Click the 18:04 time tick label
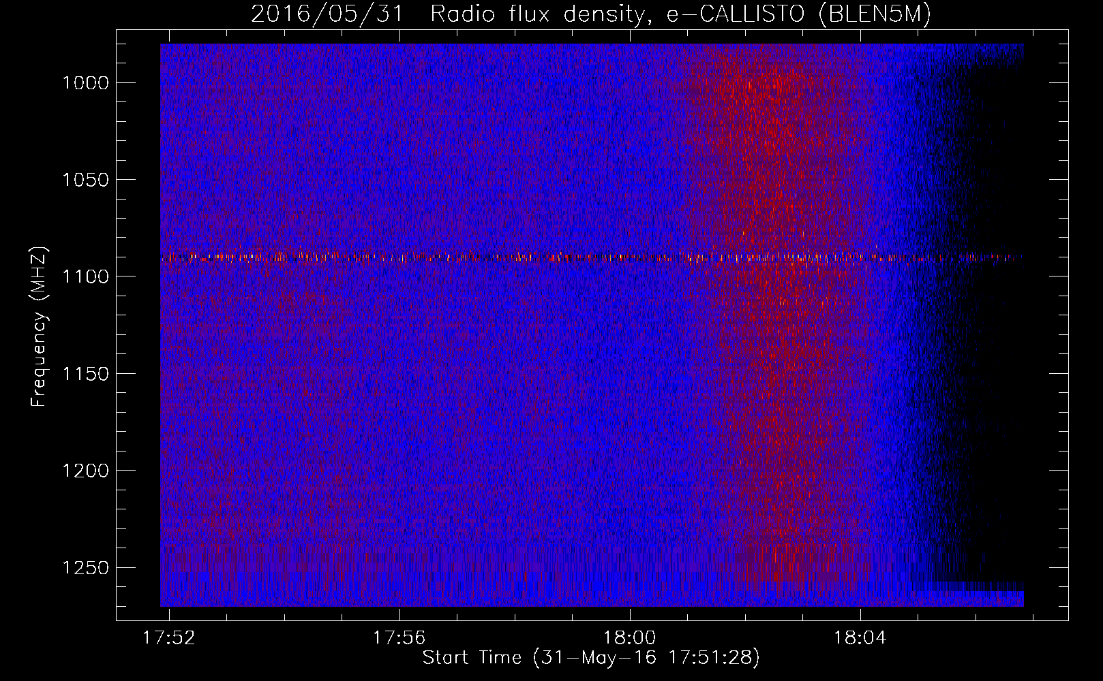This screenshot has height=681, width=1103. (860, 637)
